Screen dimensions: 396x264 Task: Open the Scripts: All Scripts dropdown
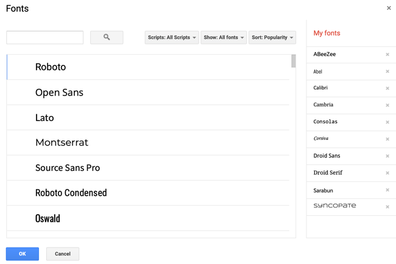click(x=172, y=38)
